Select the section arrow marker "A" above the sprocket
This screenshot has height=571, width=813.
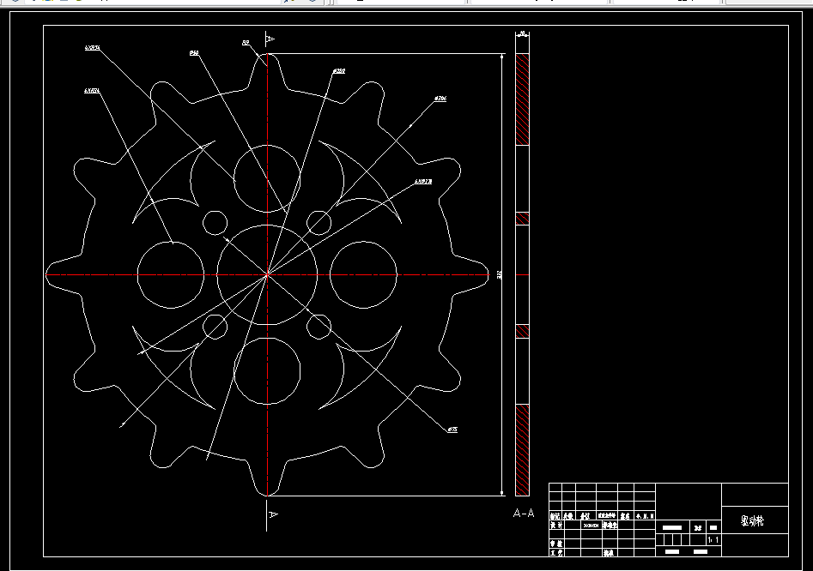click(x=270, y=39)
